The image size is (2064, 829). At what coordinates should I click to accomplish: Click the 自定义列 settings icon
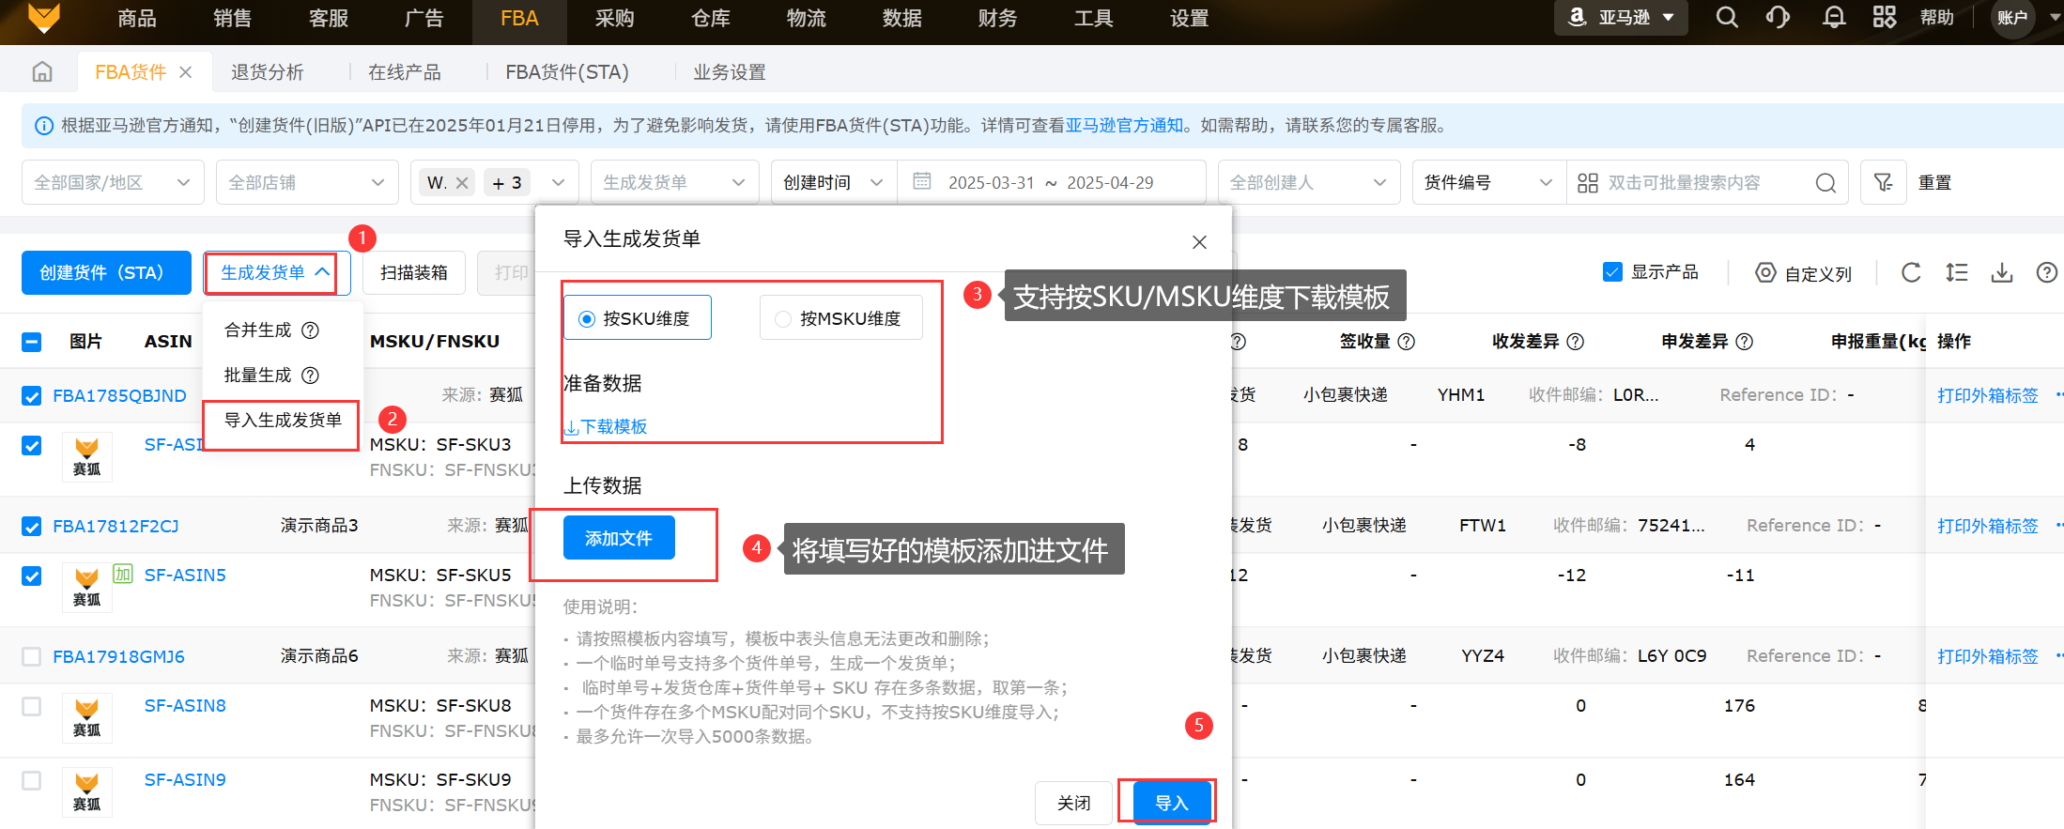point(1765,272)
